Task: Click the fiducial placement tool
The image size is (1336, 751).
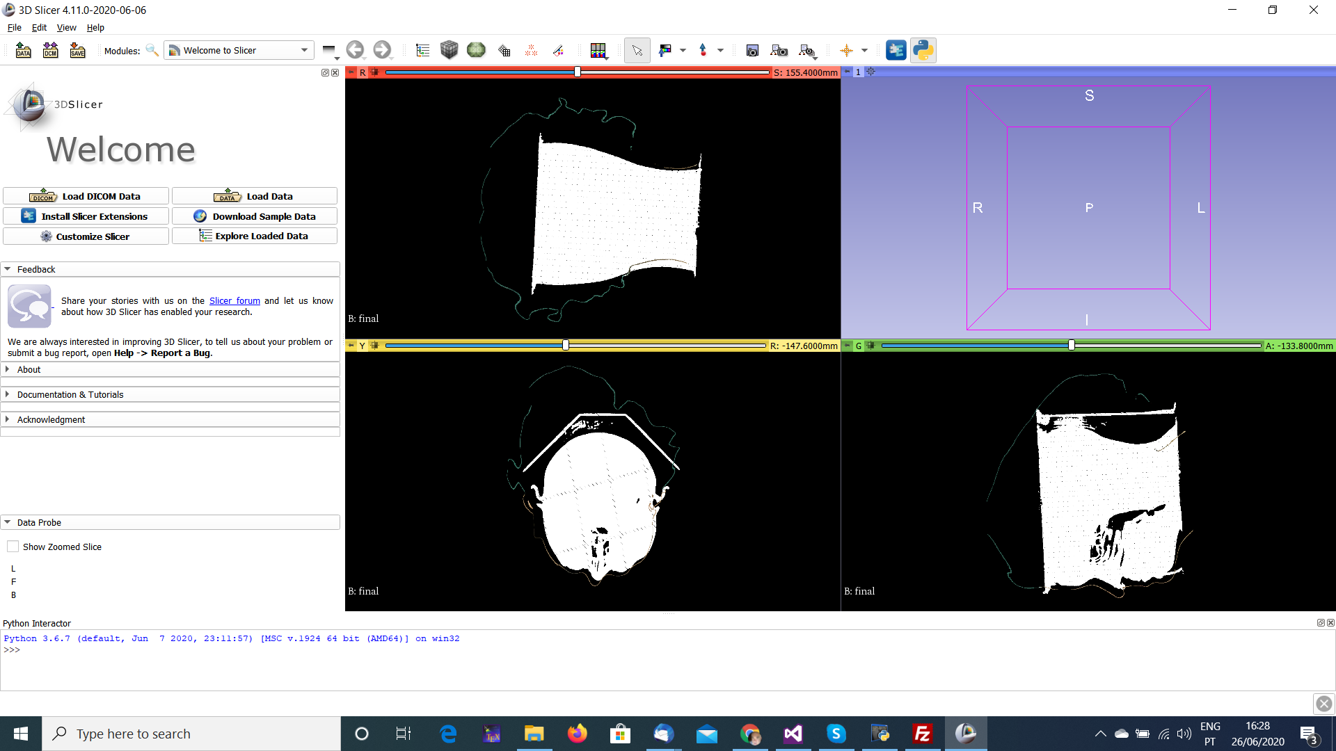Action: click(x=703, y=50)
